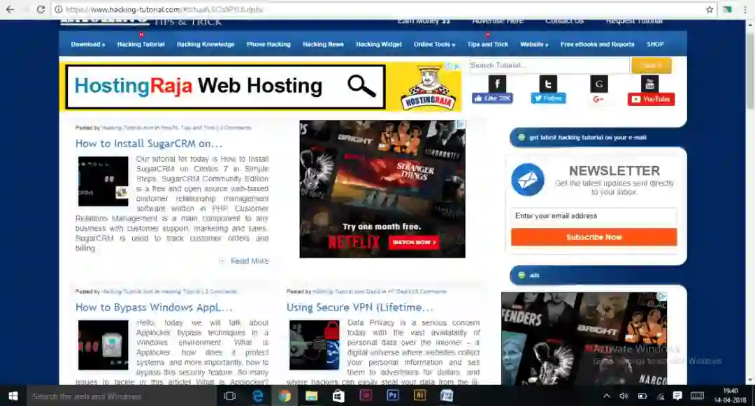Click Watch Now on the Netflix ad
The height and width of the screenshot is (406, 755).
pyautogui.click(x=413, y=242)
